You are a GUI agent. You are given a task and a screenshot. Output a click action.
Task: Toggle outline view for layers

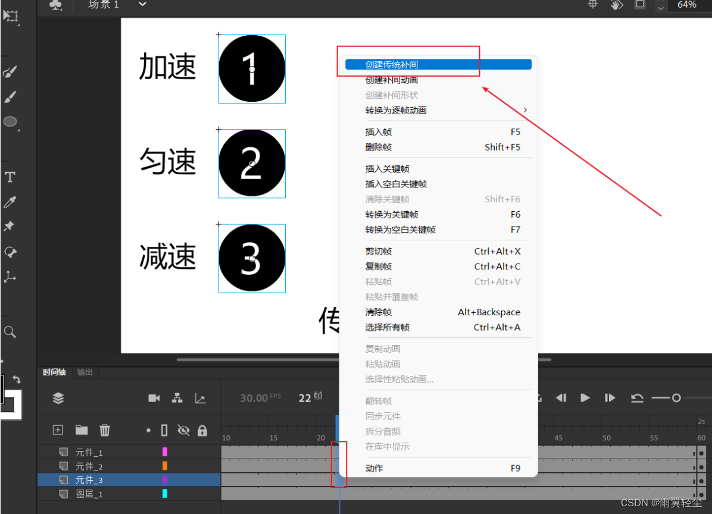coord(164,430)
